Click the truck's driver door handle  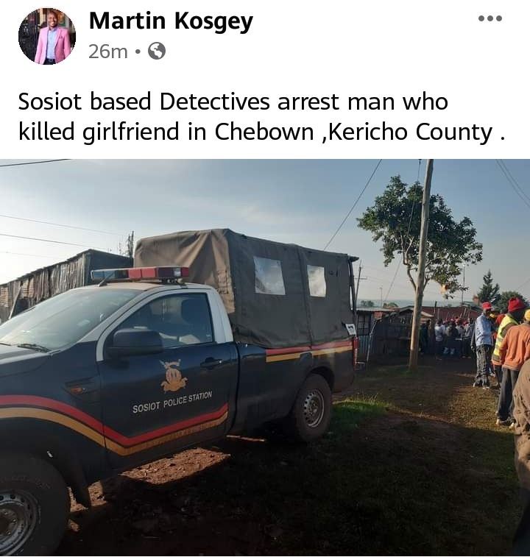coord(211,363)
